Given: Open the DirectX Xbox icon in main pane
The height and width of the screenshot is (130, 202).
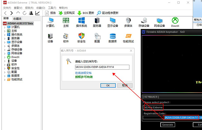Looking at the screenshot, I should [175, 23].
